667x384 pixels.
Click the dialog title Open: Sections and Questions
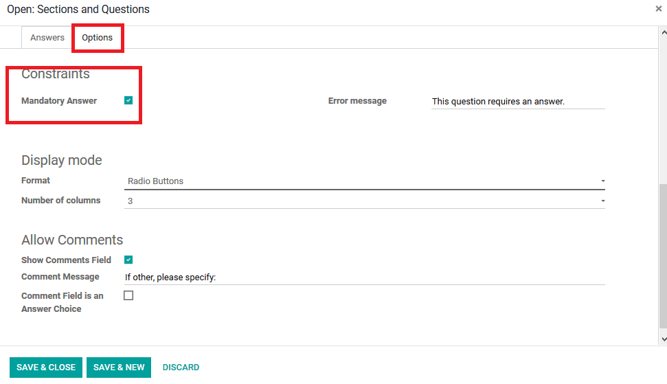click(x=78, y=10)
